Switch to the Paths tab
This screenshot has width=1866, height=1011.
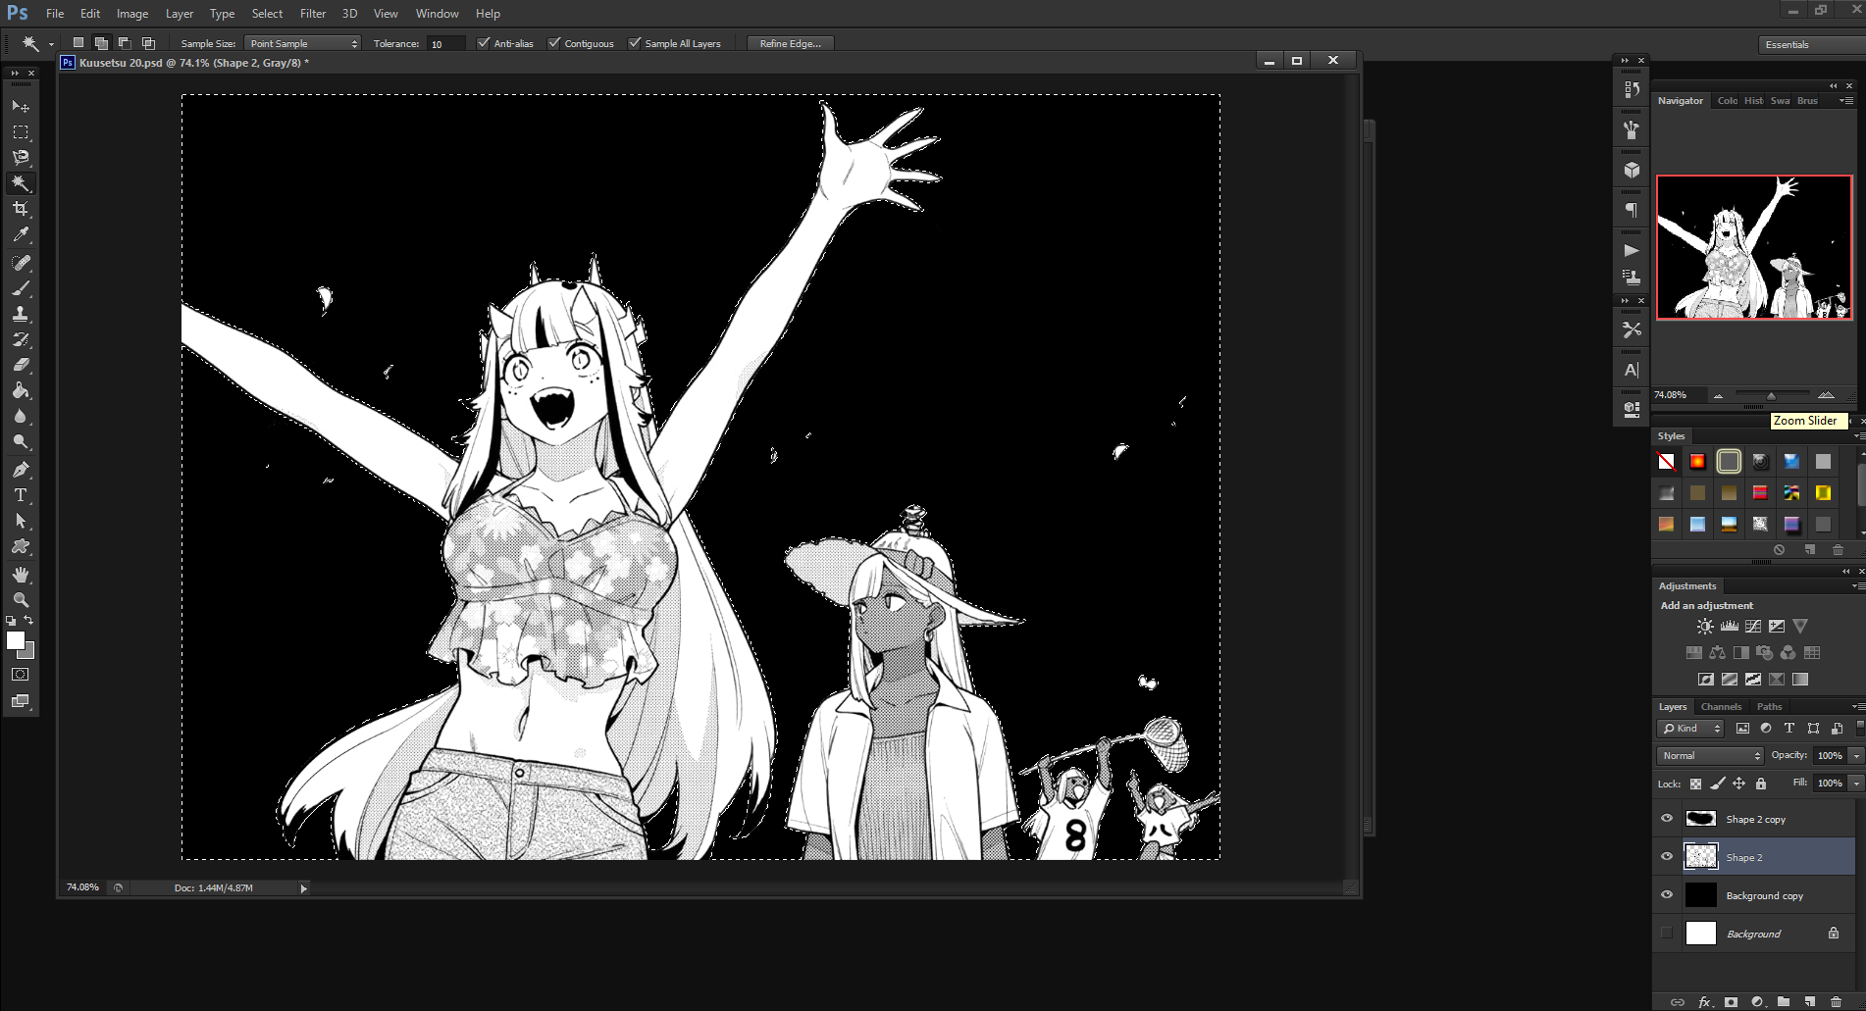(1769, 706)
